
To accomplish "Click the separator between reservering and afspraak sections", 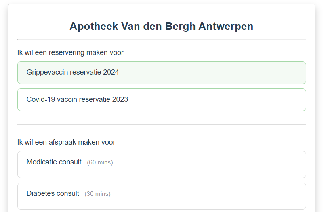I will (x=162, y=124).
